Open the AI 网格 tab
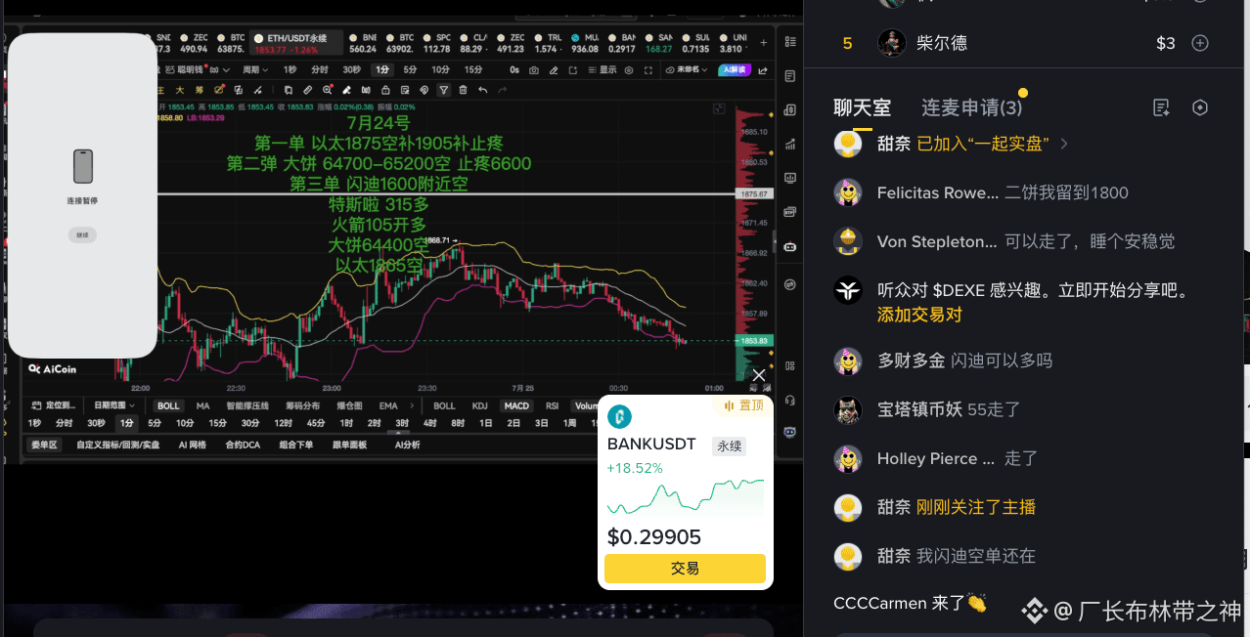The width and height of the screenshot is (1250, 637). [192, 445]
